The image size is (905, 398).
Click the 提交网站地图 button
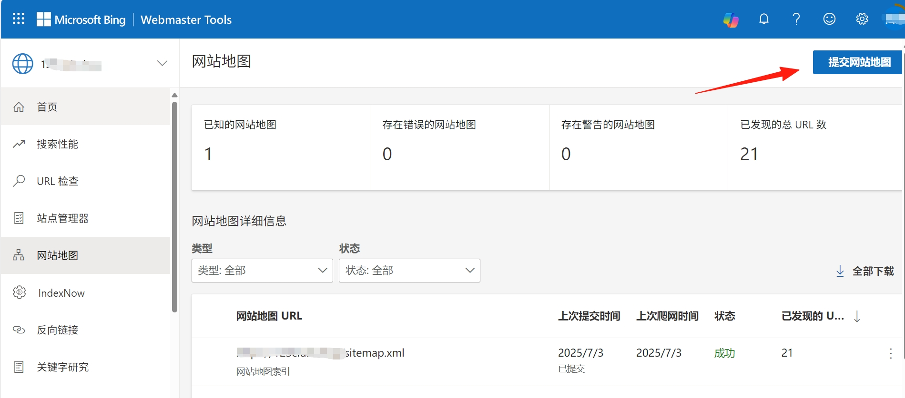[x=859, y=62]
